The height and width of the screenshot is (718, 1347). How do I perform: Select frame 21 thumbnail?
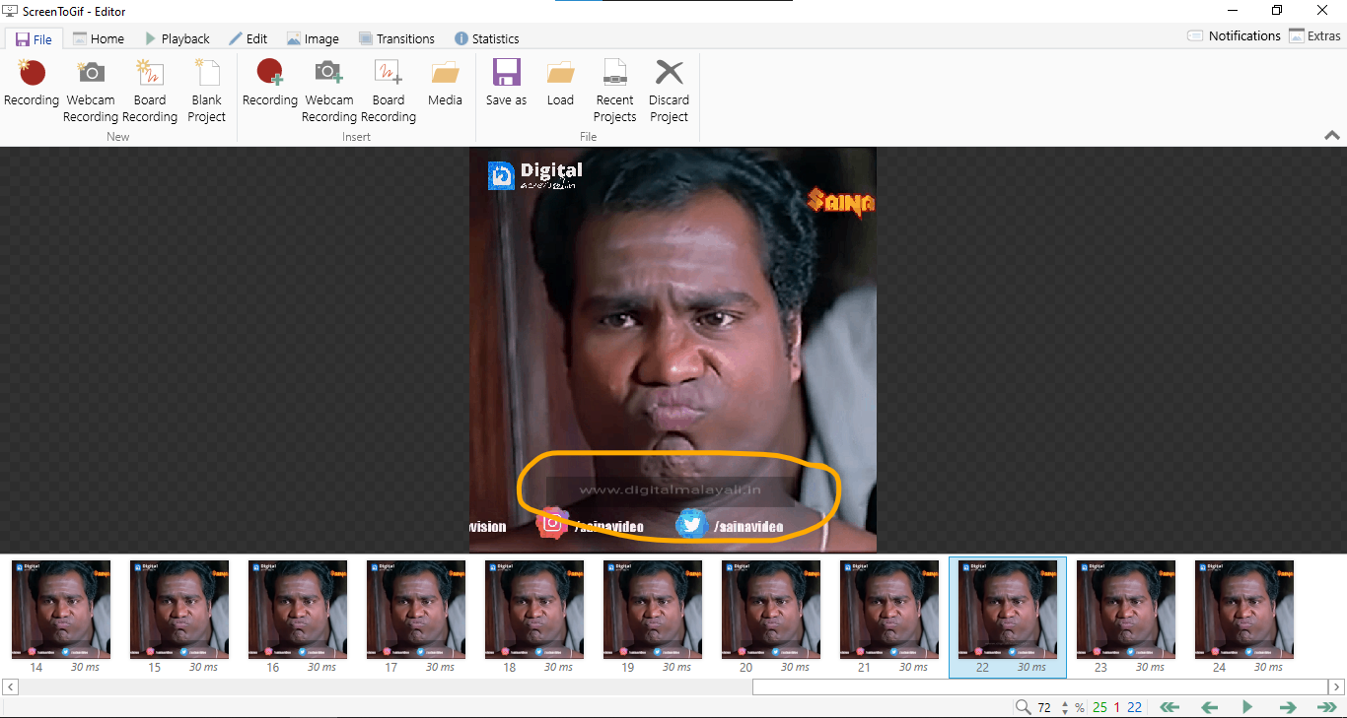(889, 618)
